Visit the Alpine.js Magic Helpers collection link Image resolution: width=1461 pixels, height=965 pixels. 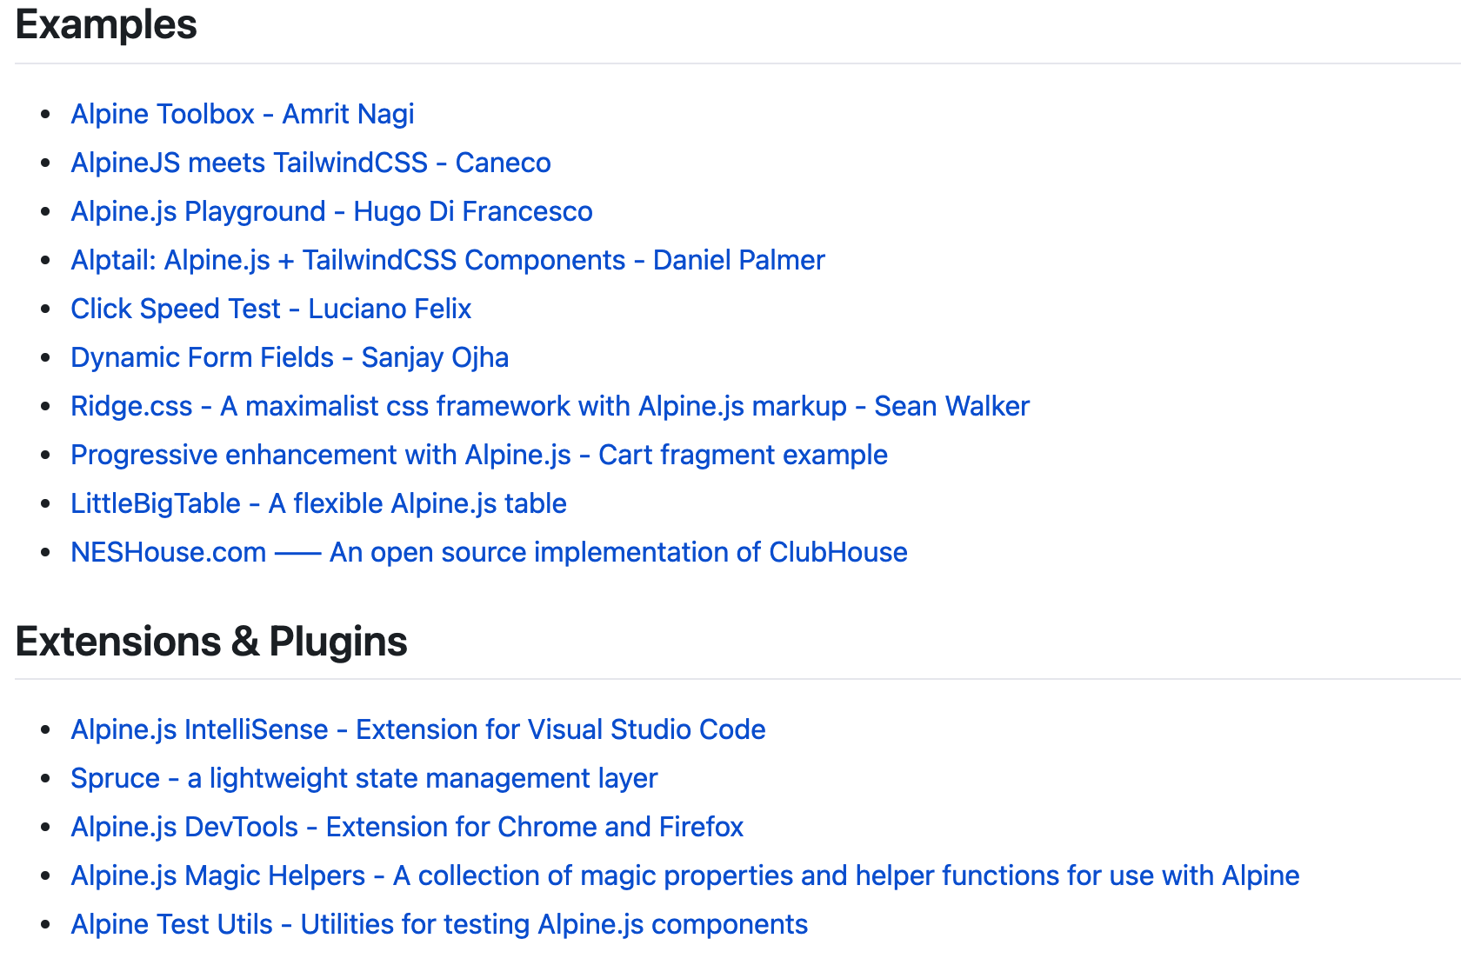pos(684,875)
